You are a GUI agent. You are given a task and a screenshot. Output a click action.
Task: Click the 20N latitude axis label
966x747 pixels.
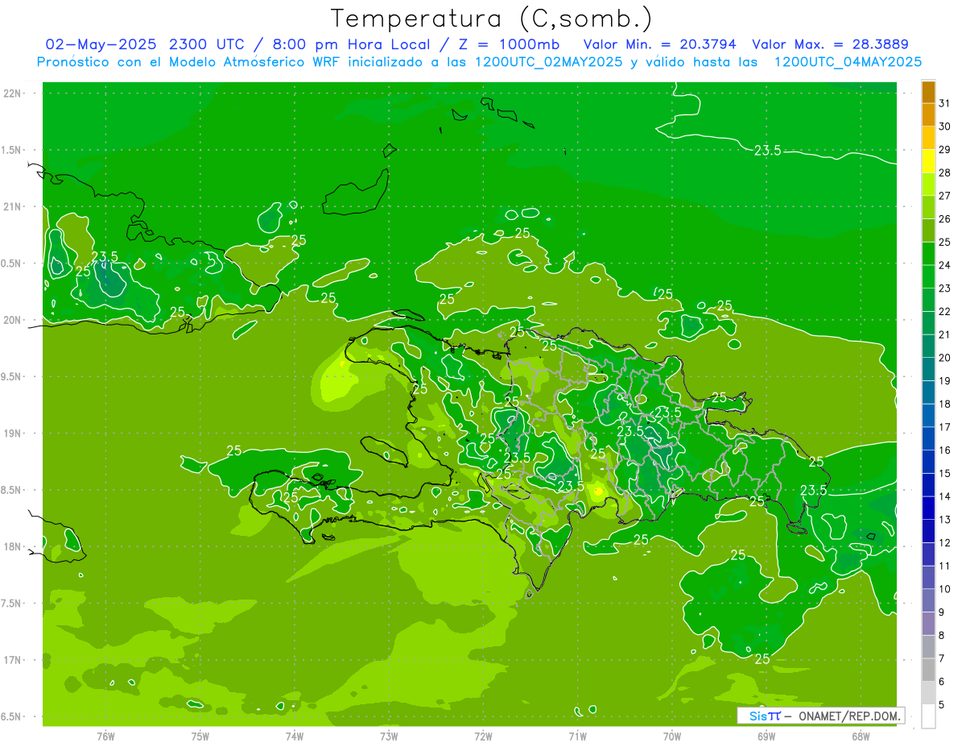coord(12,320)
